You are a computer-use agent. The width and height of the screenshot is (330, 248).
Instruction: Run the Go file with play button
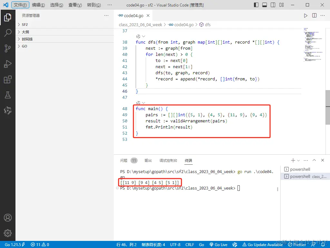(306, 15)
